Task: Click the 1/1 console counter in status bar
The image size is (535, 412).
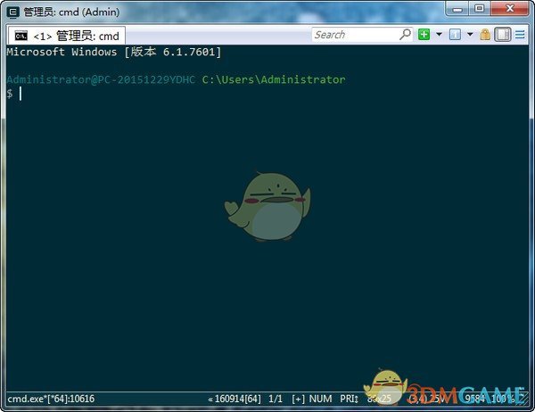Action: coord(276,399)
